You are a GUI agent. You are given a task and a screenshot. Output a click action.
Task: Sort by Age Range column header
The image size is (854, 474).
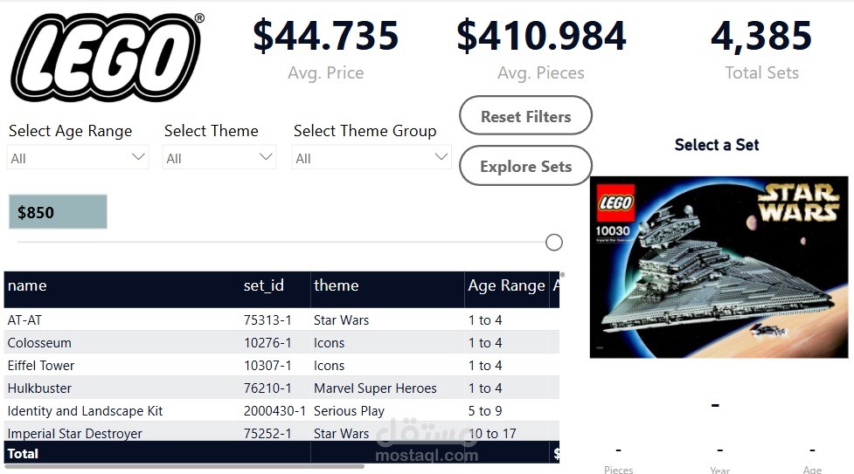[x=506, y=285]
